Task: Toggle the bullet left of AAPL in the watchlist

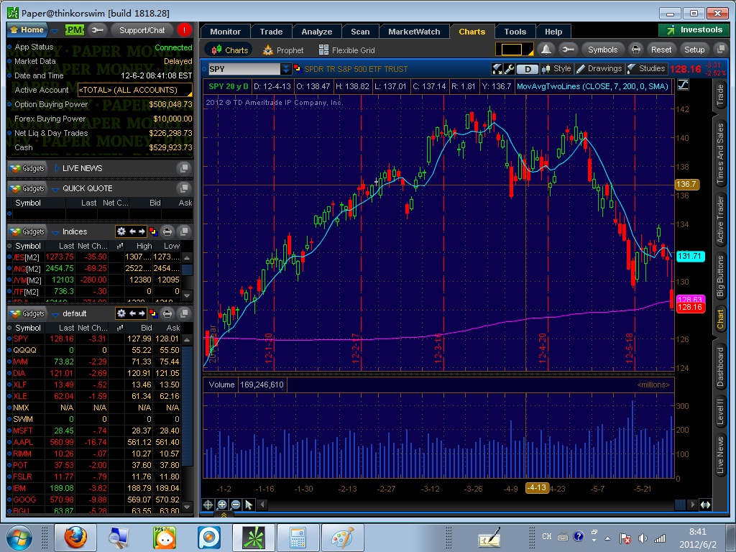Action: [x=9, y=442]
